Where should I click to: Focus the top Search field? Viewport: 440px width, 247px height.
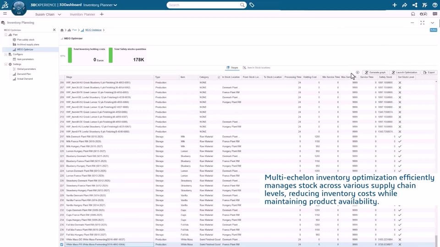click(203, 5)
